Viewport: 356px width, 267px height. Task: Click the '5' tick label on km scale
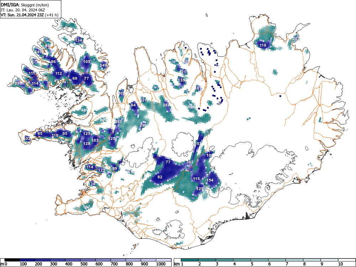point(252,264)
